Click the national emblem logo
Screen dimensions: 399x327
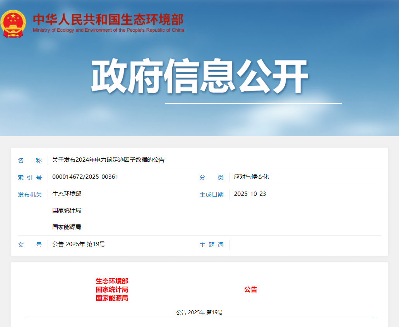14,23
